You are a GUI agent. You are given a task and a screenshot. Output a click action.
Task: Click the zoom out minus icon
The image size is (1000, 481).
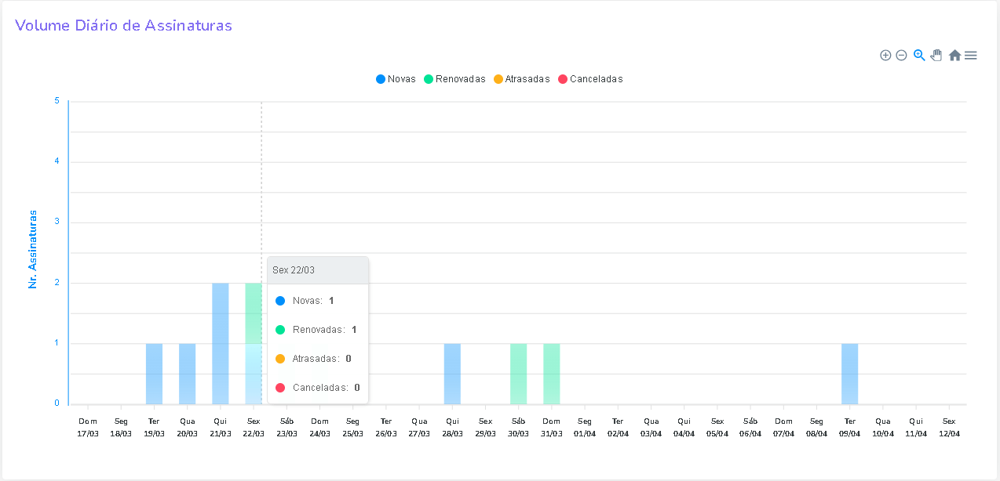(901, 56)
